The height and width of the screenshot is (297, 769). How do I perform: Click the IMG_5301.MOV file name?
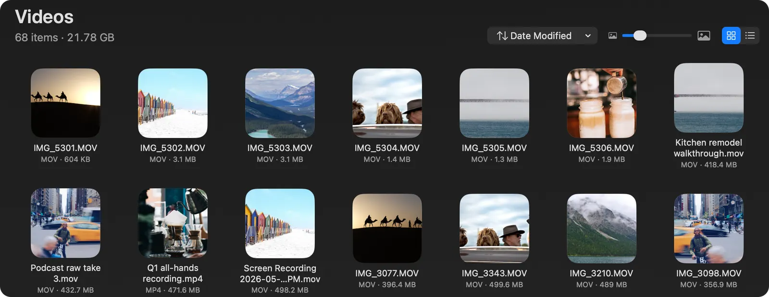pos(65,148)
